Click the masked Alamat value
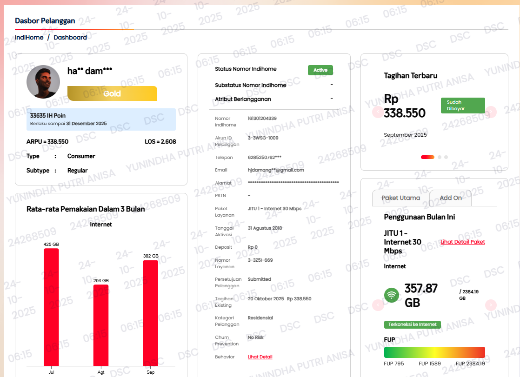 click(x=293, y=182)
